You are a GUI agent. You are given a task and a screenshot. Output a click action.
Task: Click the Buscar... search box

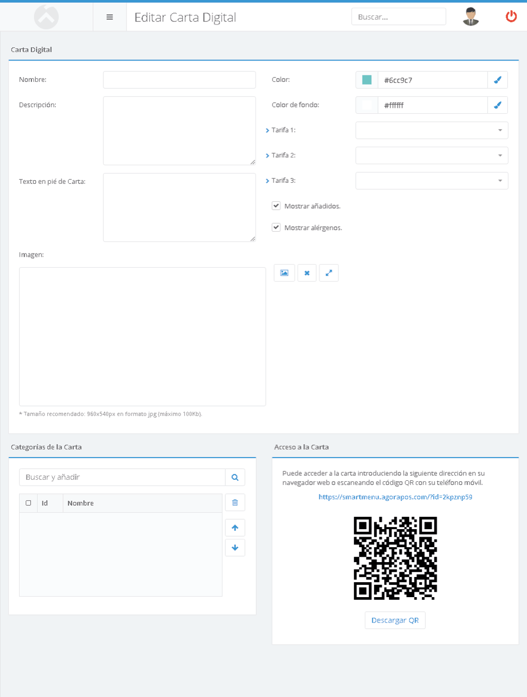[x=398, y=17]
